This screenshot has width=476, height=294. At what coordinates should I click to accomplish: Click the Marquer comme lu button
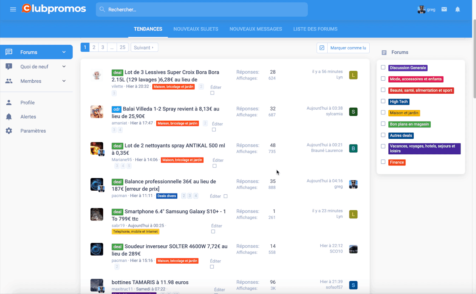[x=343, y=48]
